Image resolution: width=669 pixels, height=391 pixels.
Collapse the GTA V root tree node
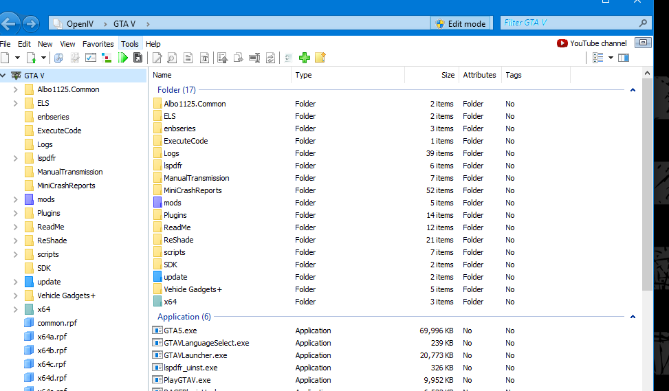tap(3, 76)
